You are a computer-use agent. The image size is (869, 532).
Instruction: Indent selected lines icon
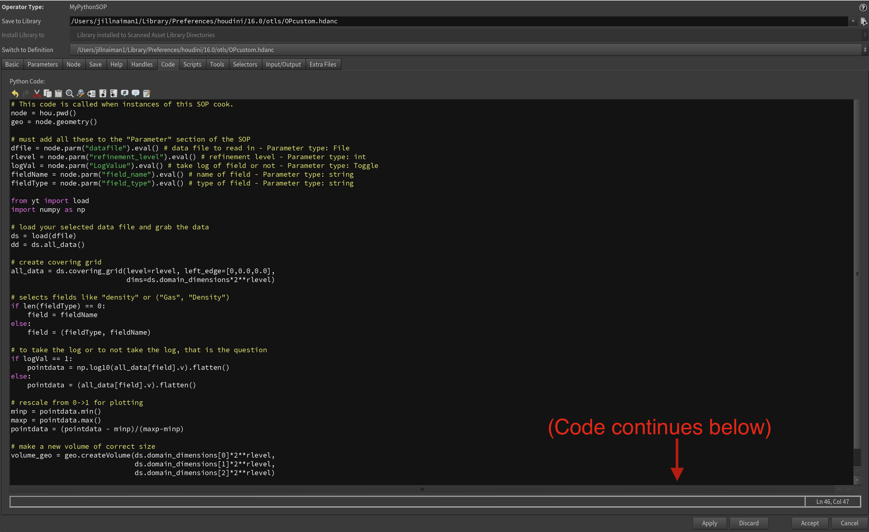(x=103, y=94)
